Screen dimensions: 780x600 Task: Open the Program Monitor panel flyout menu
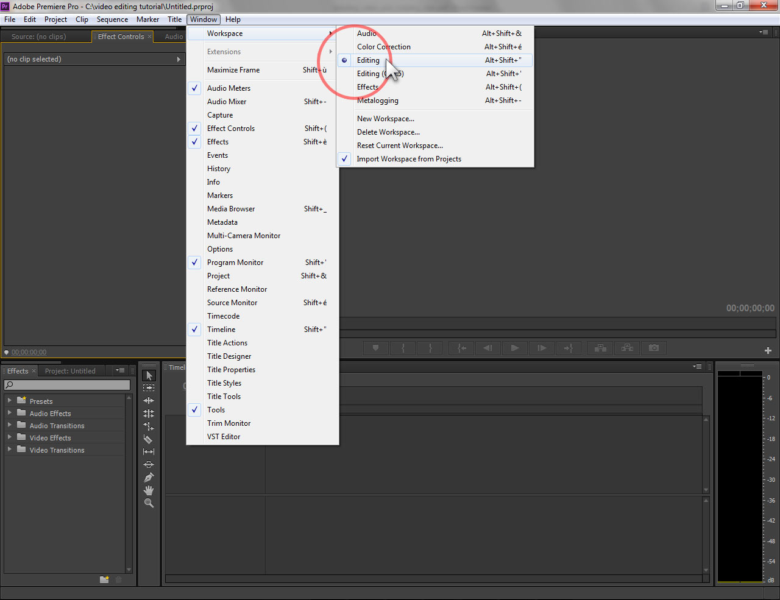point(764,32)
